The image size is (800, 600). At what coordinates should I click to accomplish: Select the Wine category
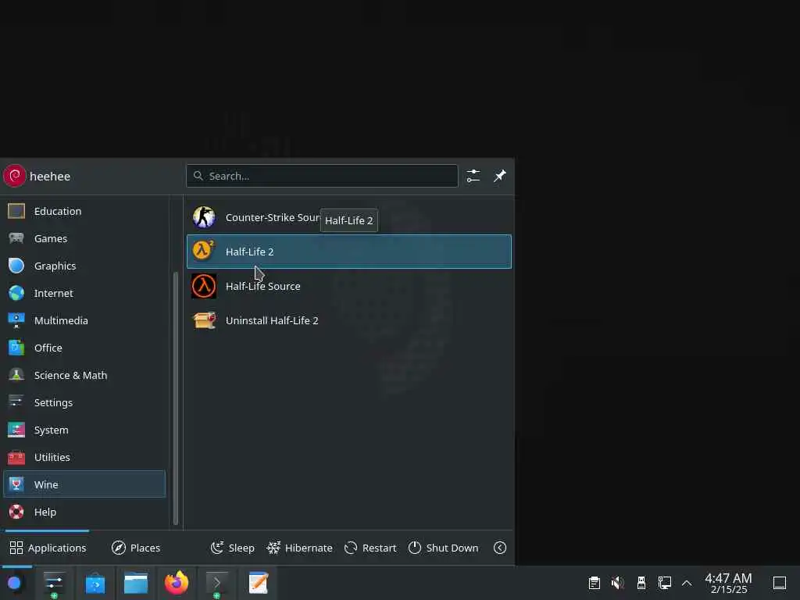point(84,484)
